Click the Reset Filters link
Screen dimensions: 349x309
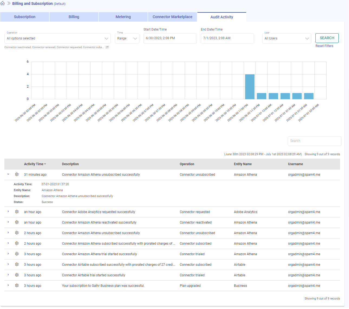324,46
